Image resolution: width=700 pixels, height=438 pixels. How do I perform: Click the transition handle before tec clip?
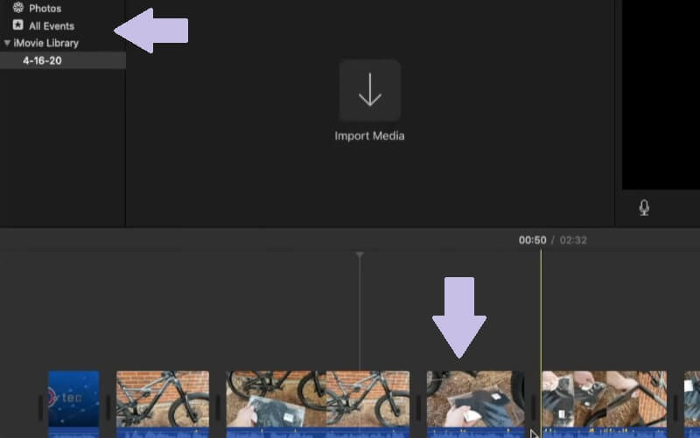click(40, 407)
